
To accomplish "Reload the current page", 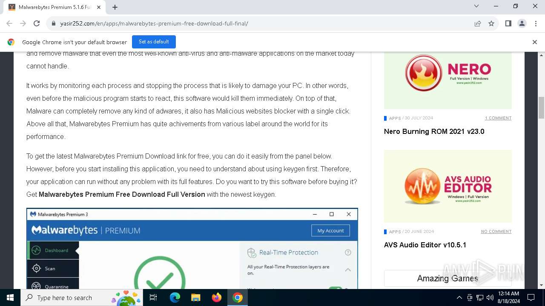I will [x=37, y=23].
